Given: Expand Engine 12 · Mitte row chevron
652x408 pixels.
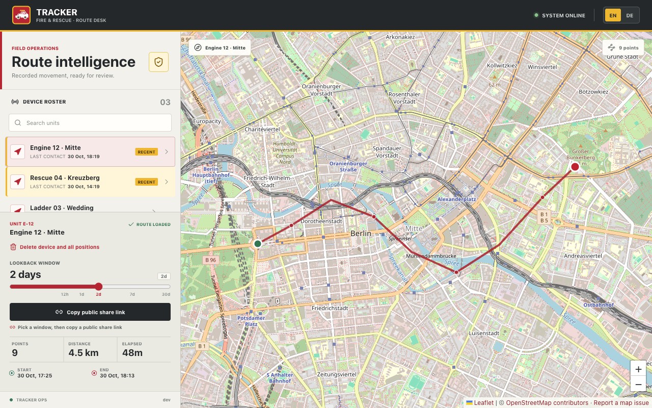Looking at the screenshot, I should pyautogui.click(x=167, y=151).
